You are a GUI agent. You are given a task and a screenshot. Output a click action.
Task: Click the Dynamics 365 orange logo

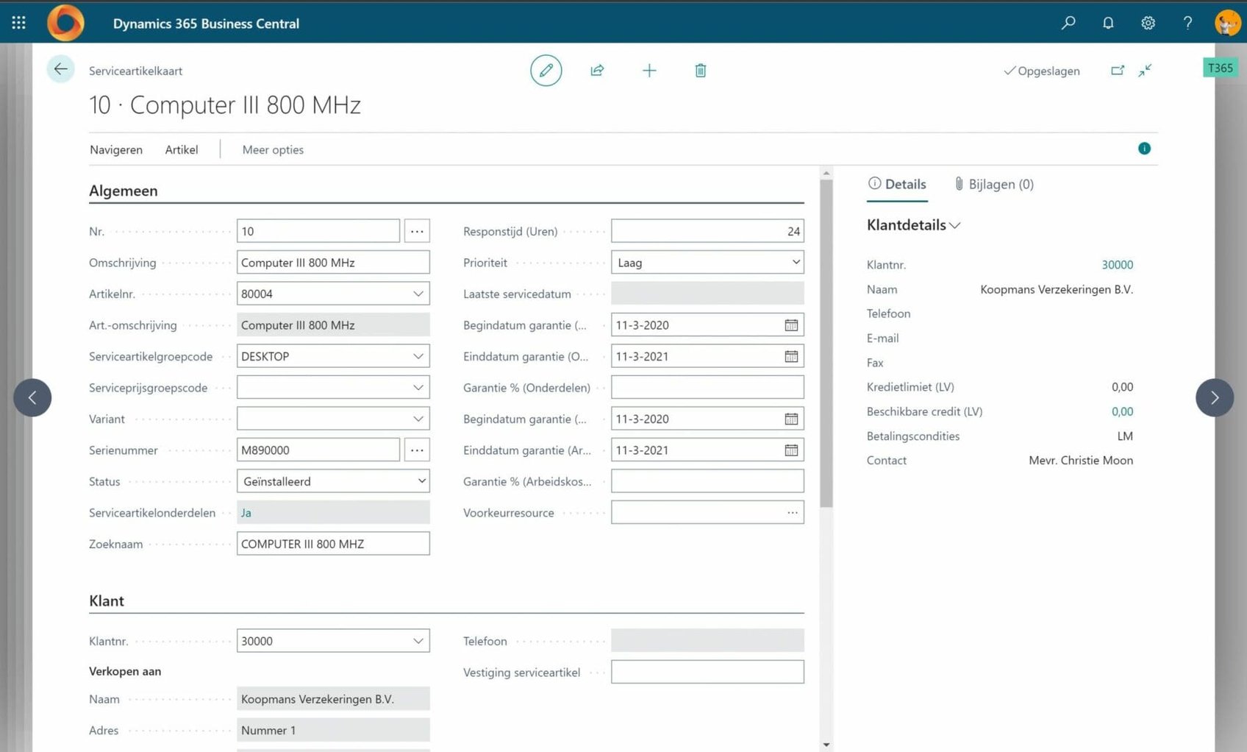point(65,23)
